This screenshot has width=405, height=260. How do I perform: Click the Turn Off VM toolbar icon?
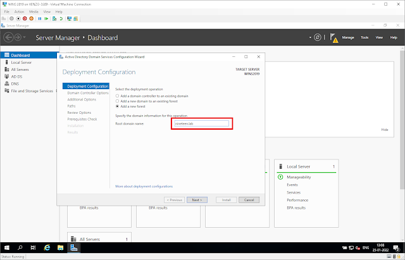coord(18,18)
